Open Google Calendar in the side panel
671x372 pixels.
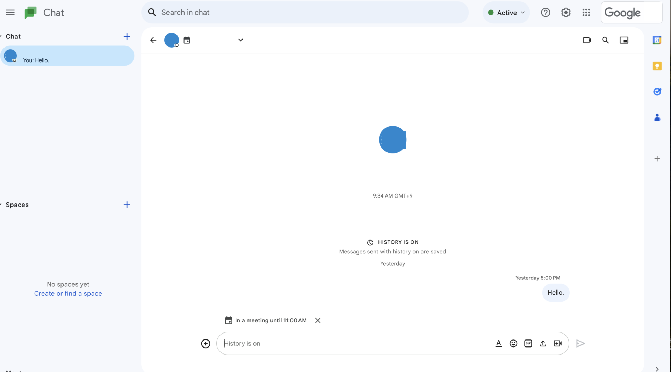click(x=657, y=40)
